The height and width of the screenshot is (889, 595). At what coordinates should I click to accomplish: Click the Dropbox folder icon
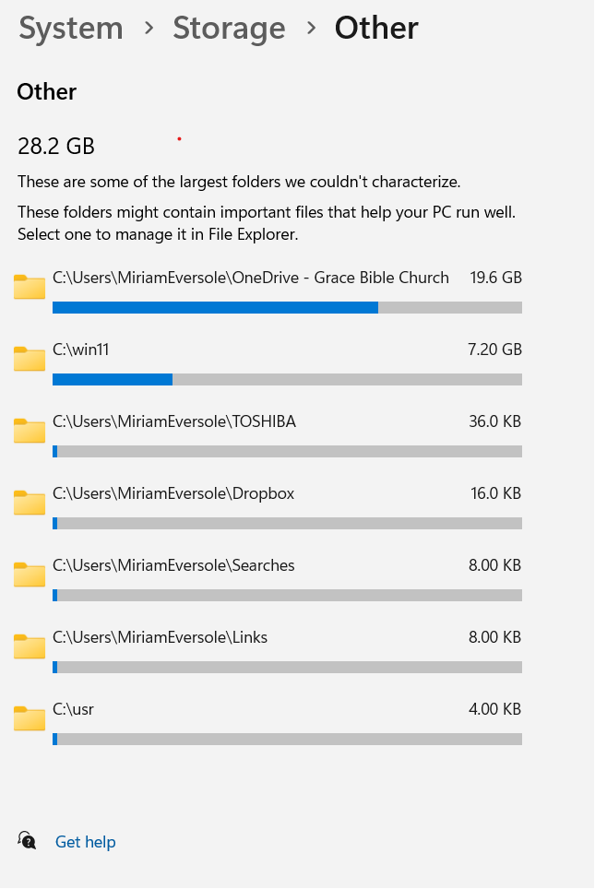point(30,503)
